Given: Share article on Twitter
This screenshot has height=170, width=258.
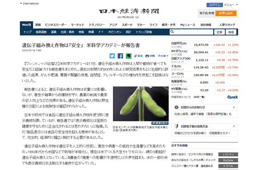Looking at the screenshot, I should (112, 56).
